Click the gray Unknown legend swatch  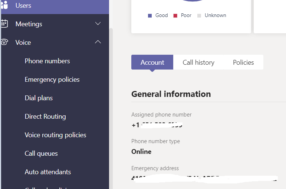tap(199, 16)
